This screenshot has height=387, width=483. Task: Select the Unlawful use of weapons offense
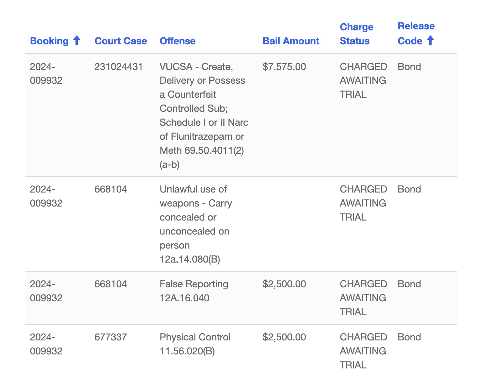pyautogui.click(x=196, y=224)
